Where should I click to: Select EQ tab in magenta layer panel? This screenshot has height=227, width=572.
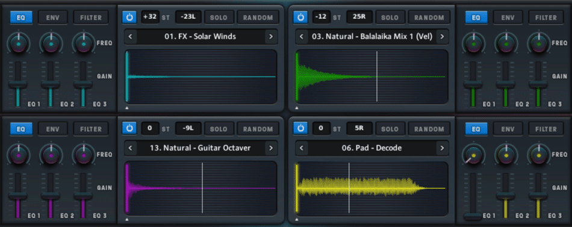coord(21,129)
